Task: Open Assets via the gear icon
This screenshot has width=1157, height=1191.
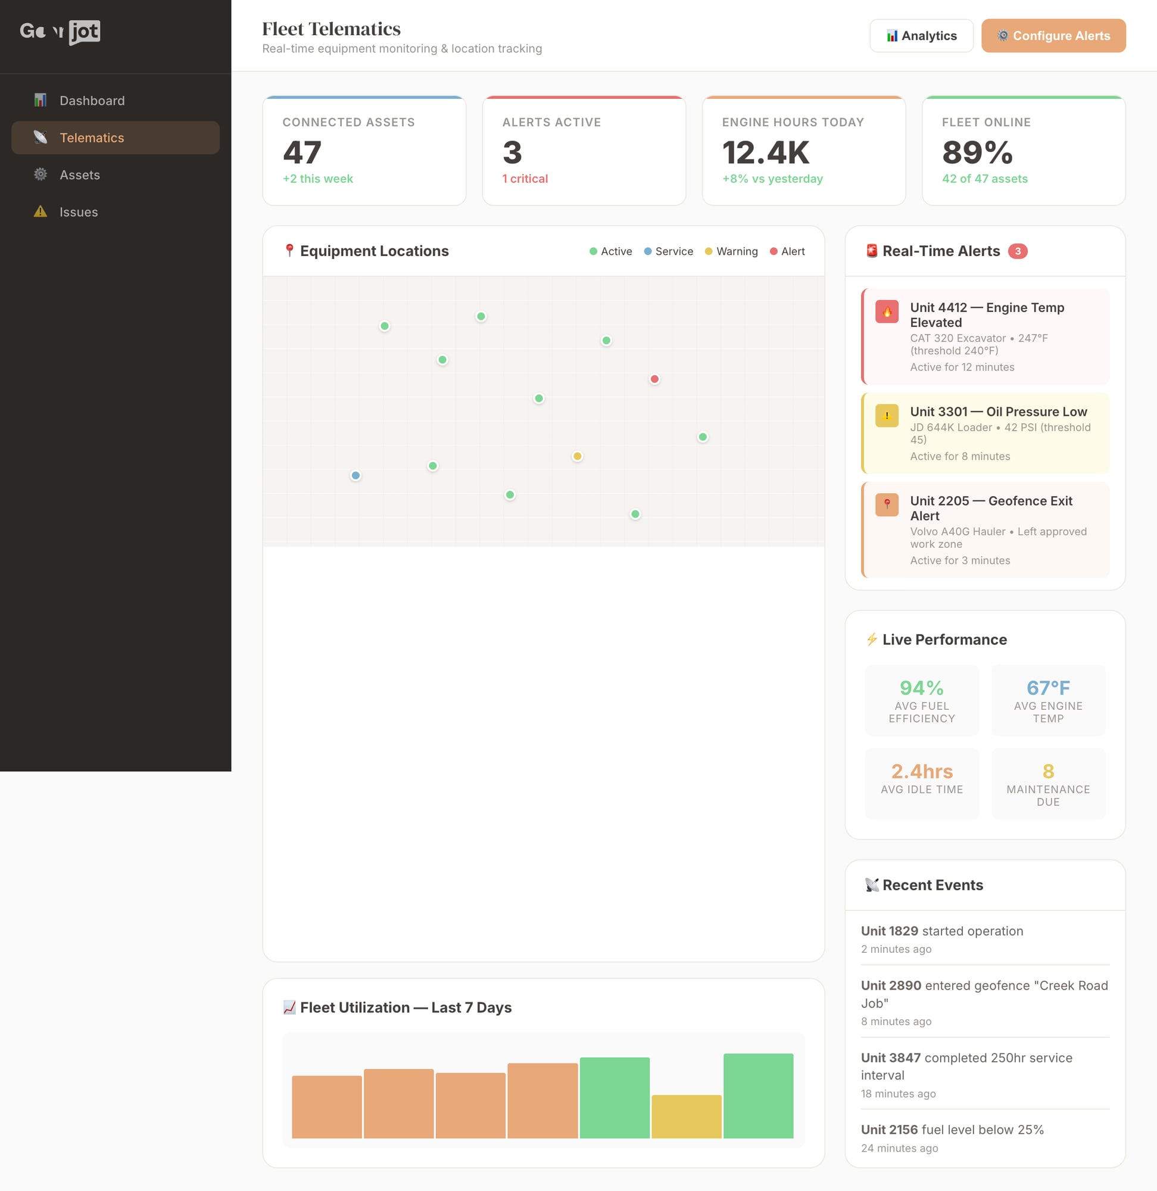Action: pos(40,174)
